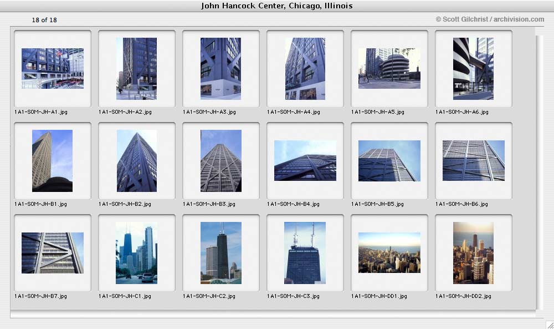
Task: Open thumbnail image 1A1-SOM-JH-B1.jpg
Action: click(52, 161)
